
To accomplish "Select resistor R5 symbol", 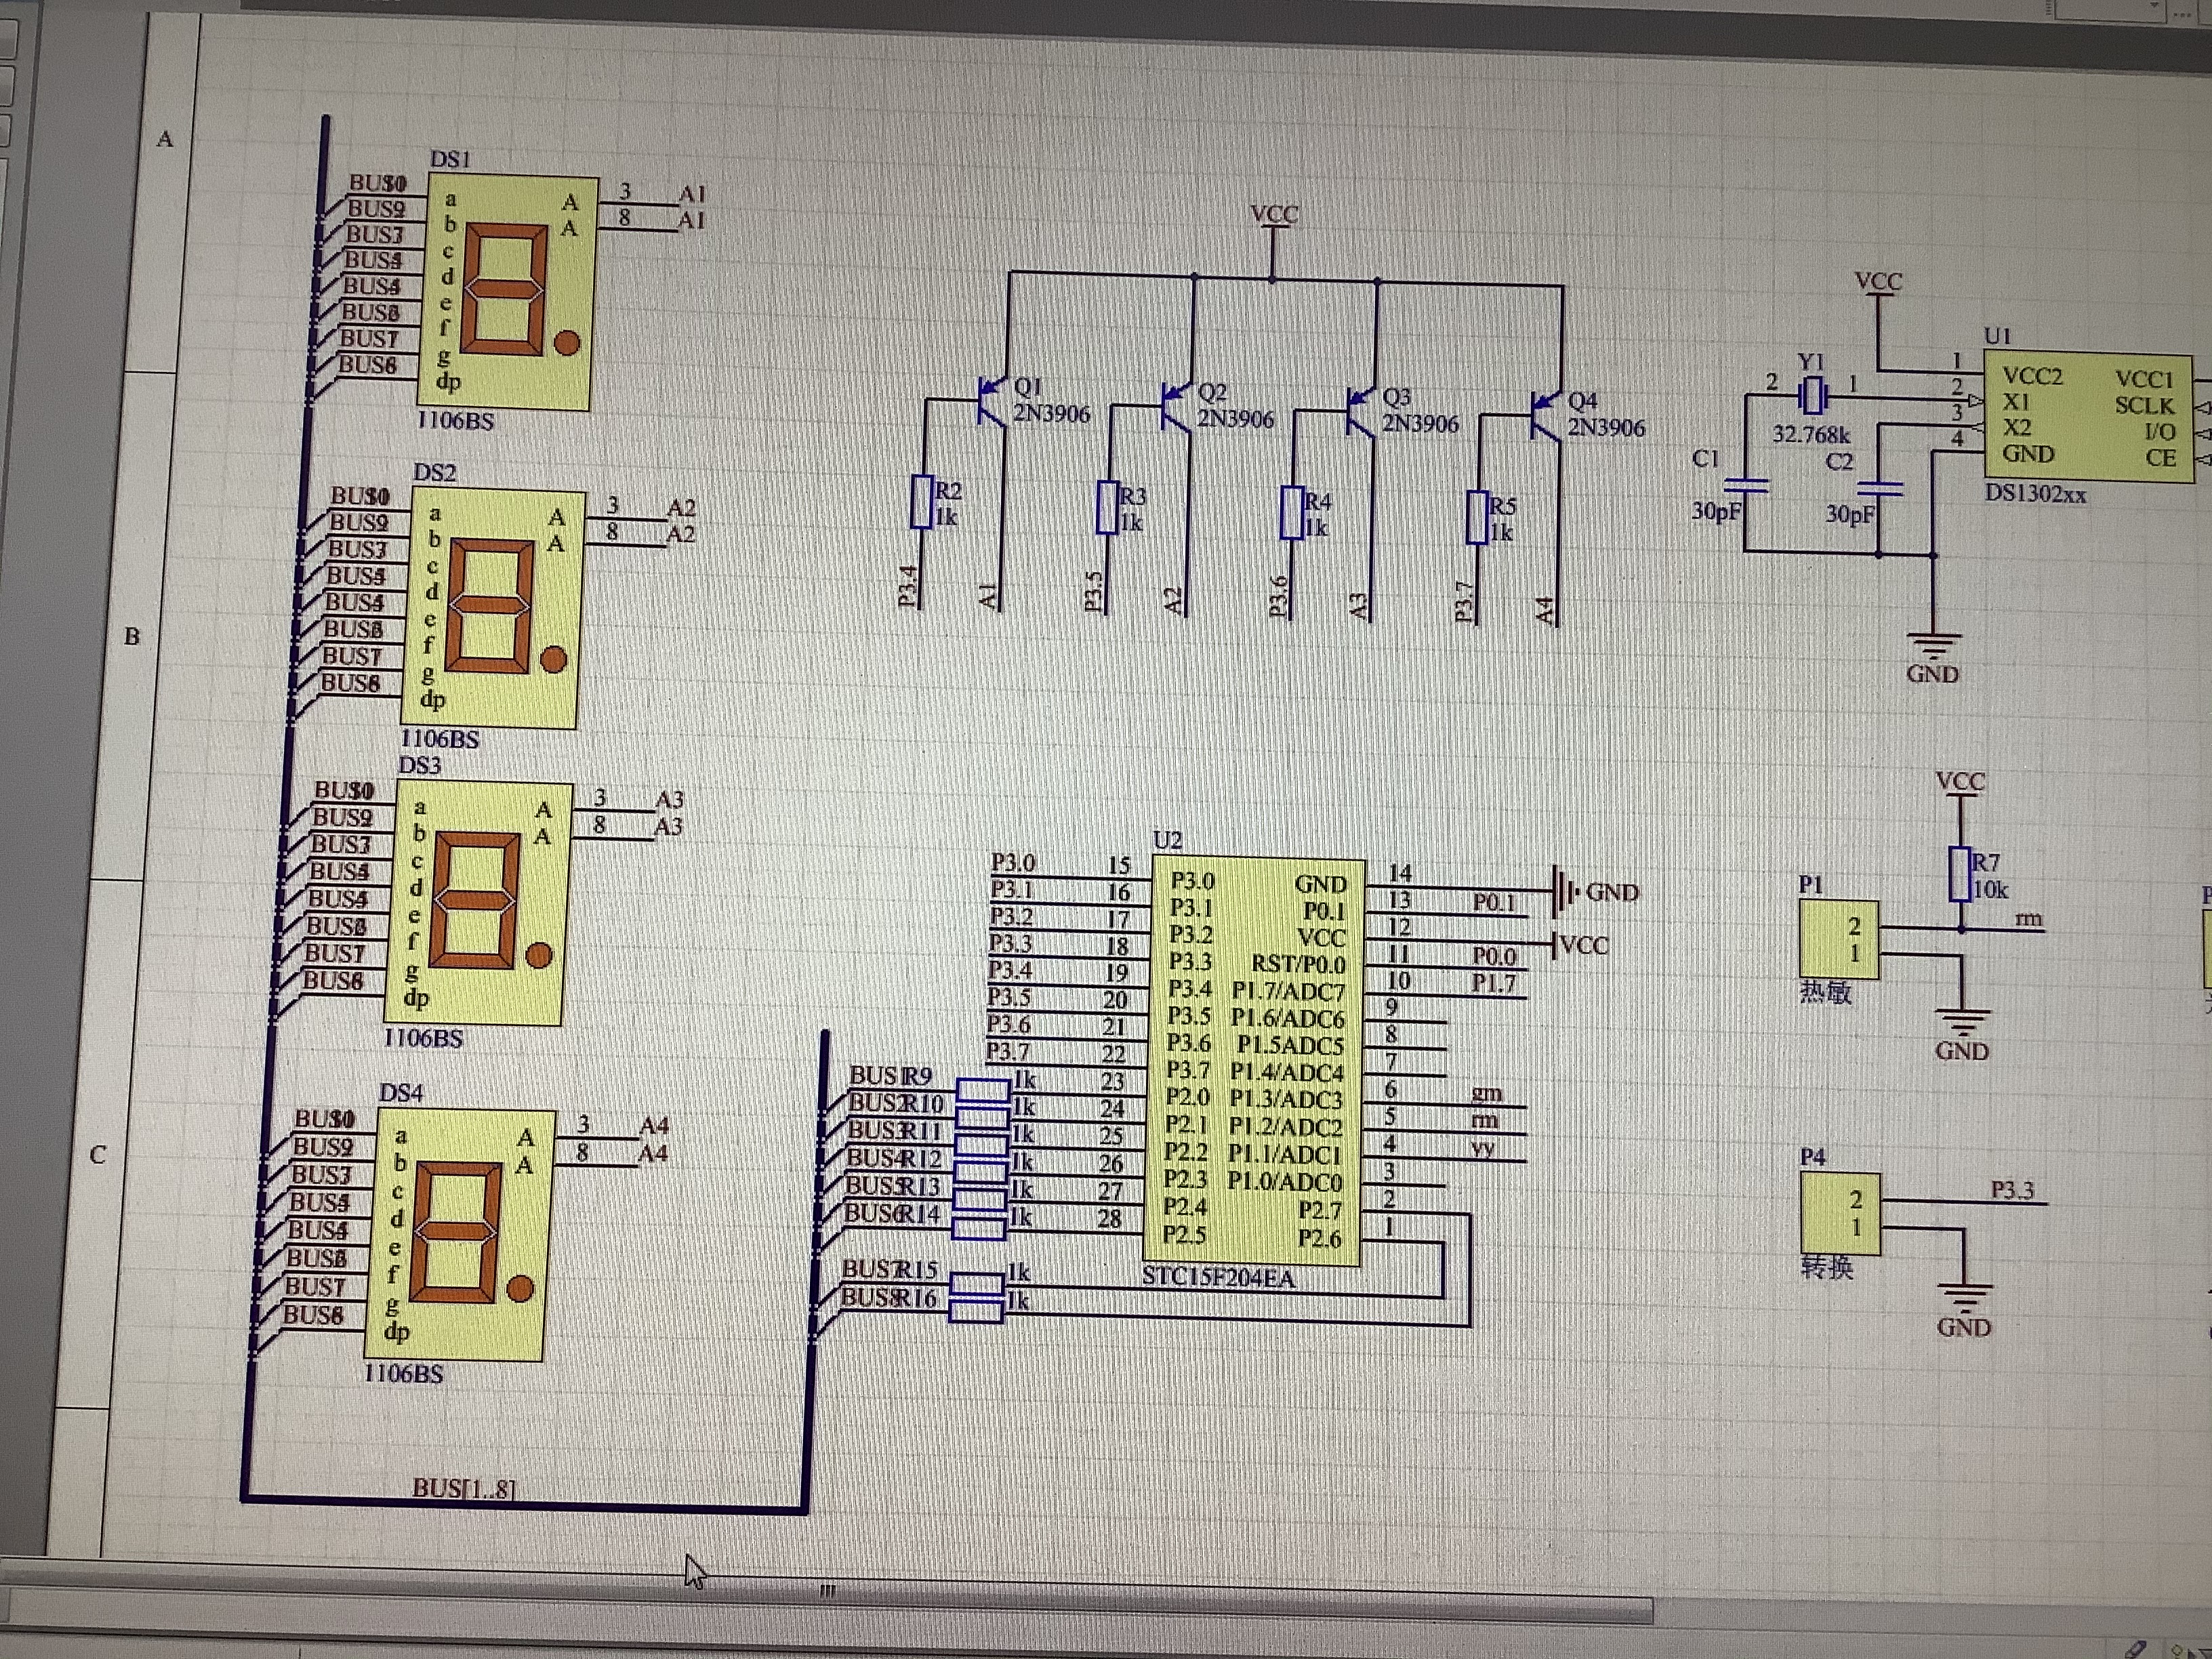I will 1477,517.
